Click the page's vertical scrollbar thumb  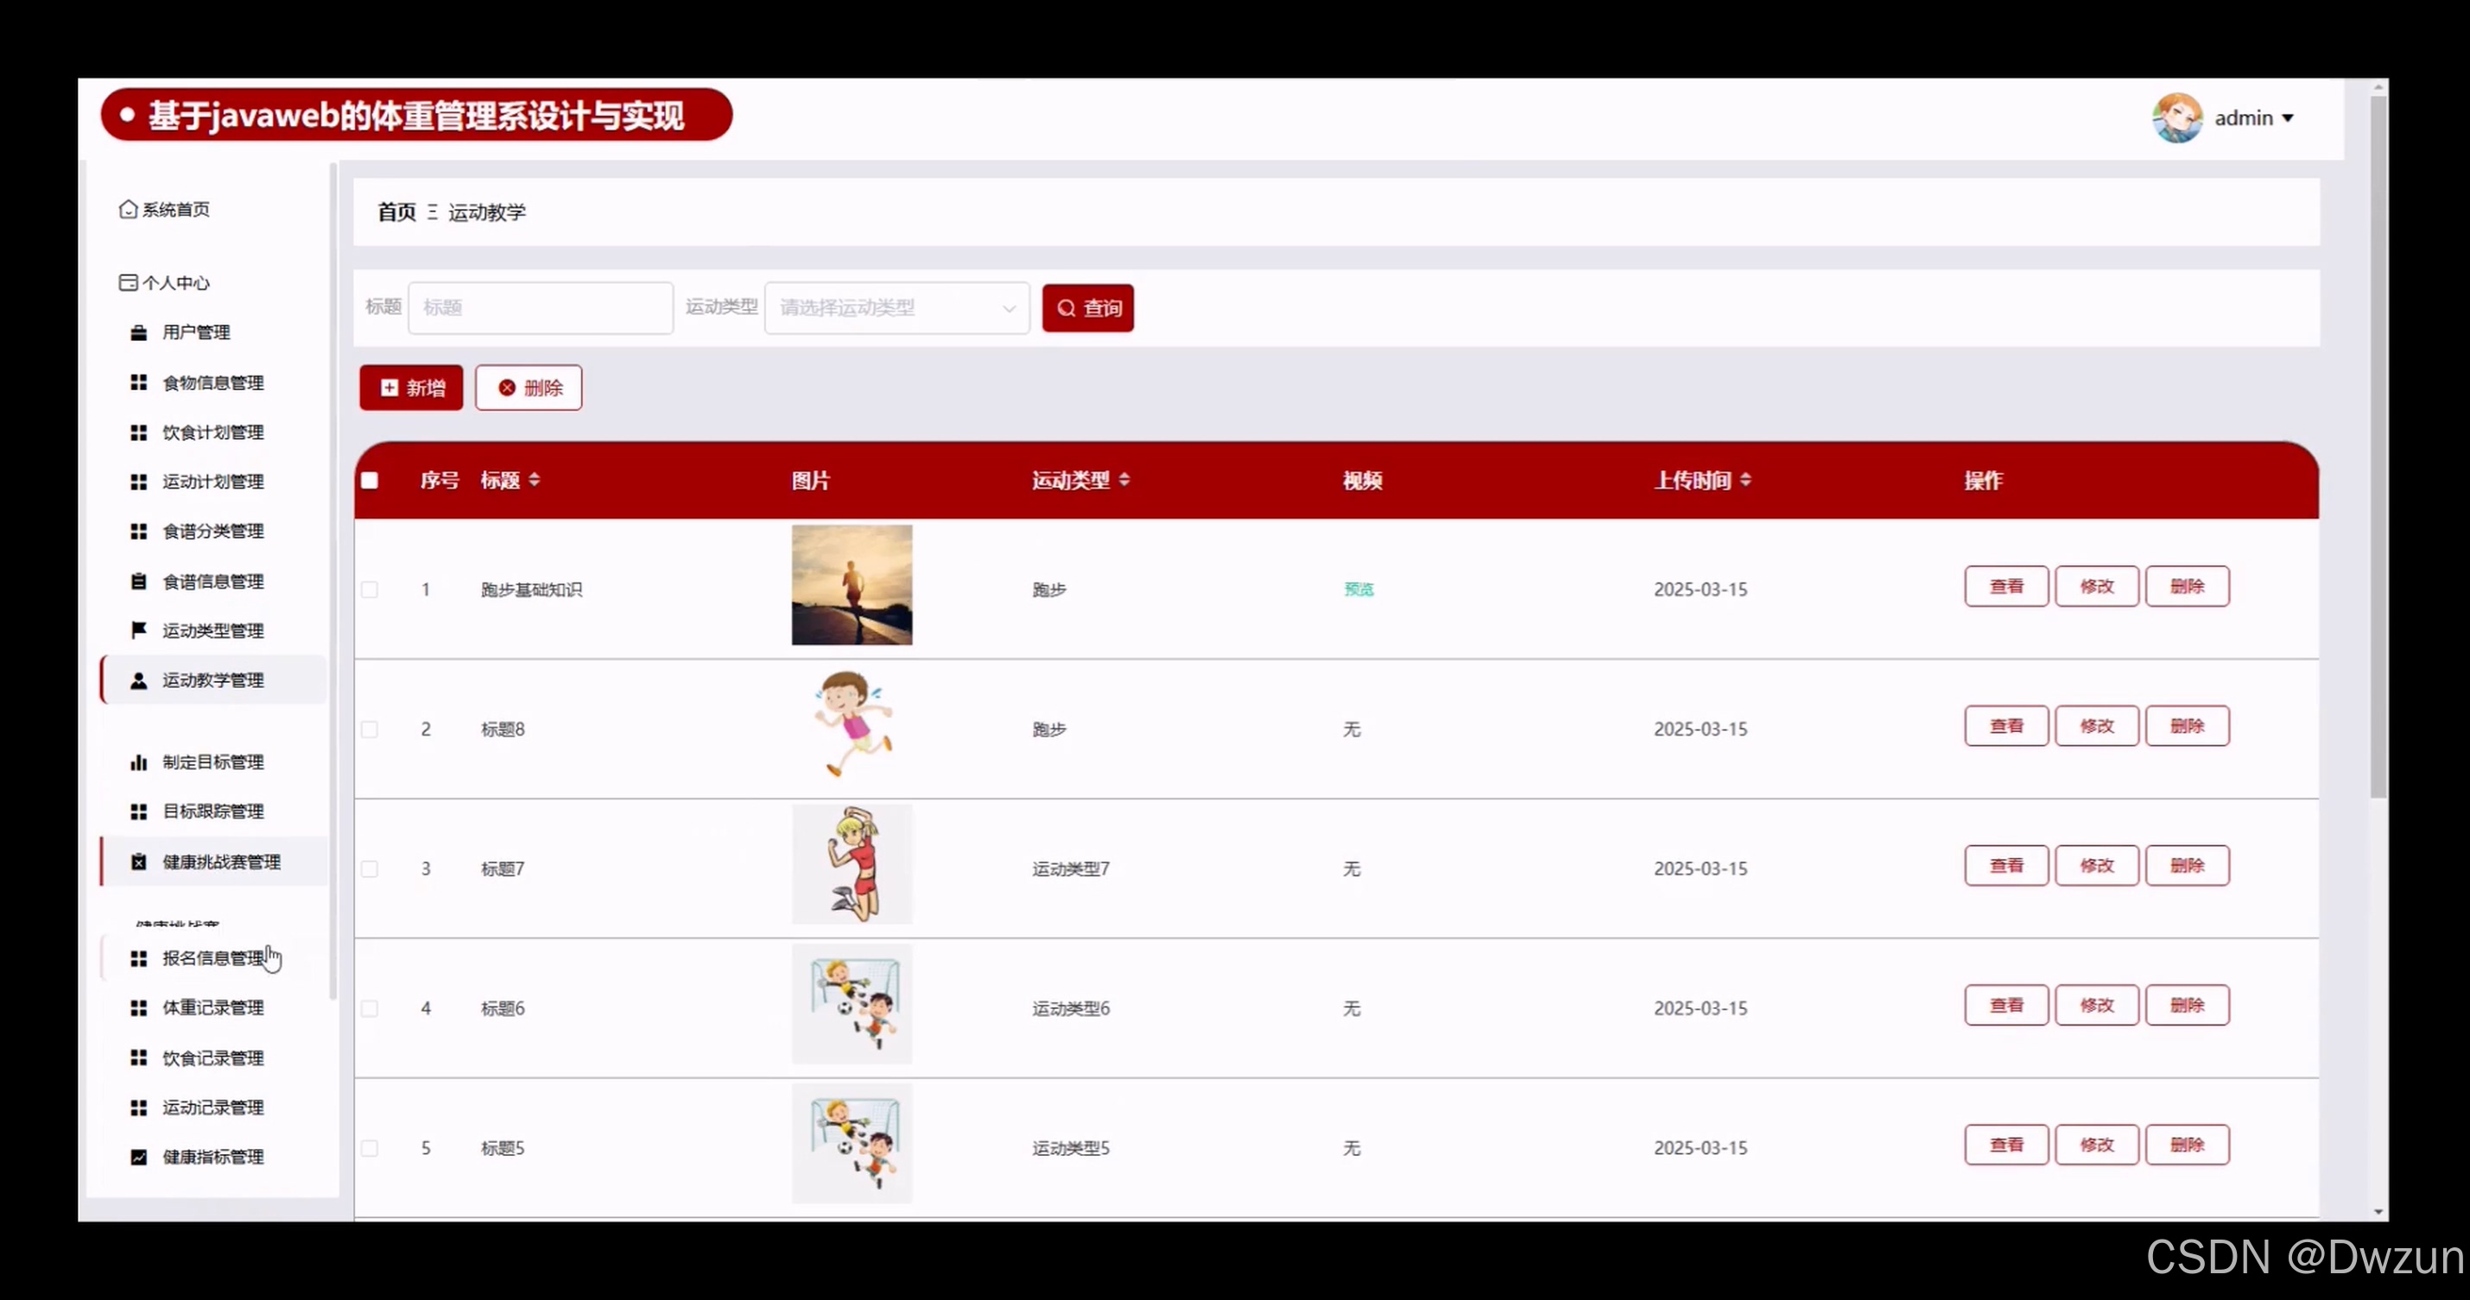coord(2379,451)
